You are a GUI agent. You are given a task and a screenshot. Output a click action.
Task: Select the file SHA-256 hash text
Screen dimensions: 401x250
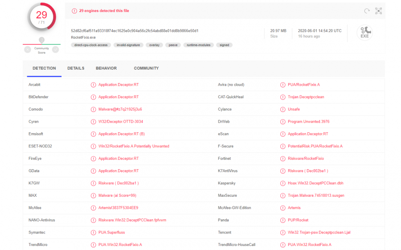click(135, 31)
